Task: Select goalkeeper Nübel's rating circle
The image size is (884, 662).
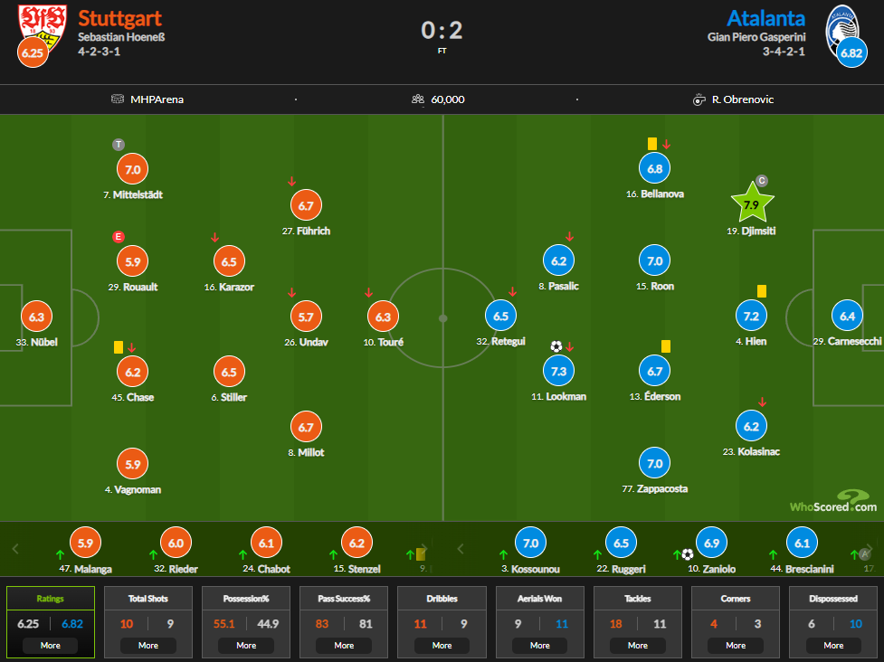Action: [37, 317]
